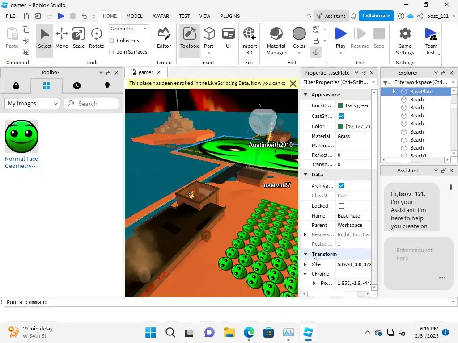458x343 pixels.
Task: Open Toolbox Recent clock tab
Action: pyautogui.click(x=77, y=86)
